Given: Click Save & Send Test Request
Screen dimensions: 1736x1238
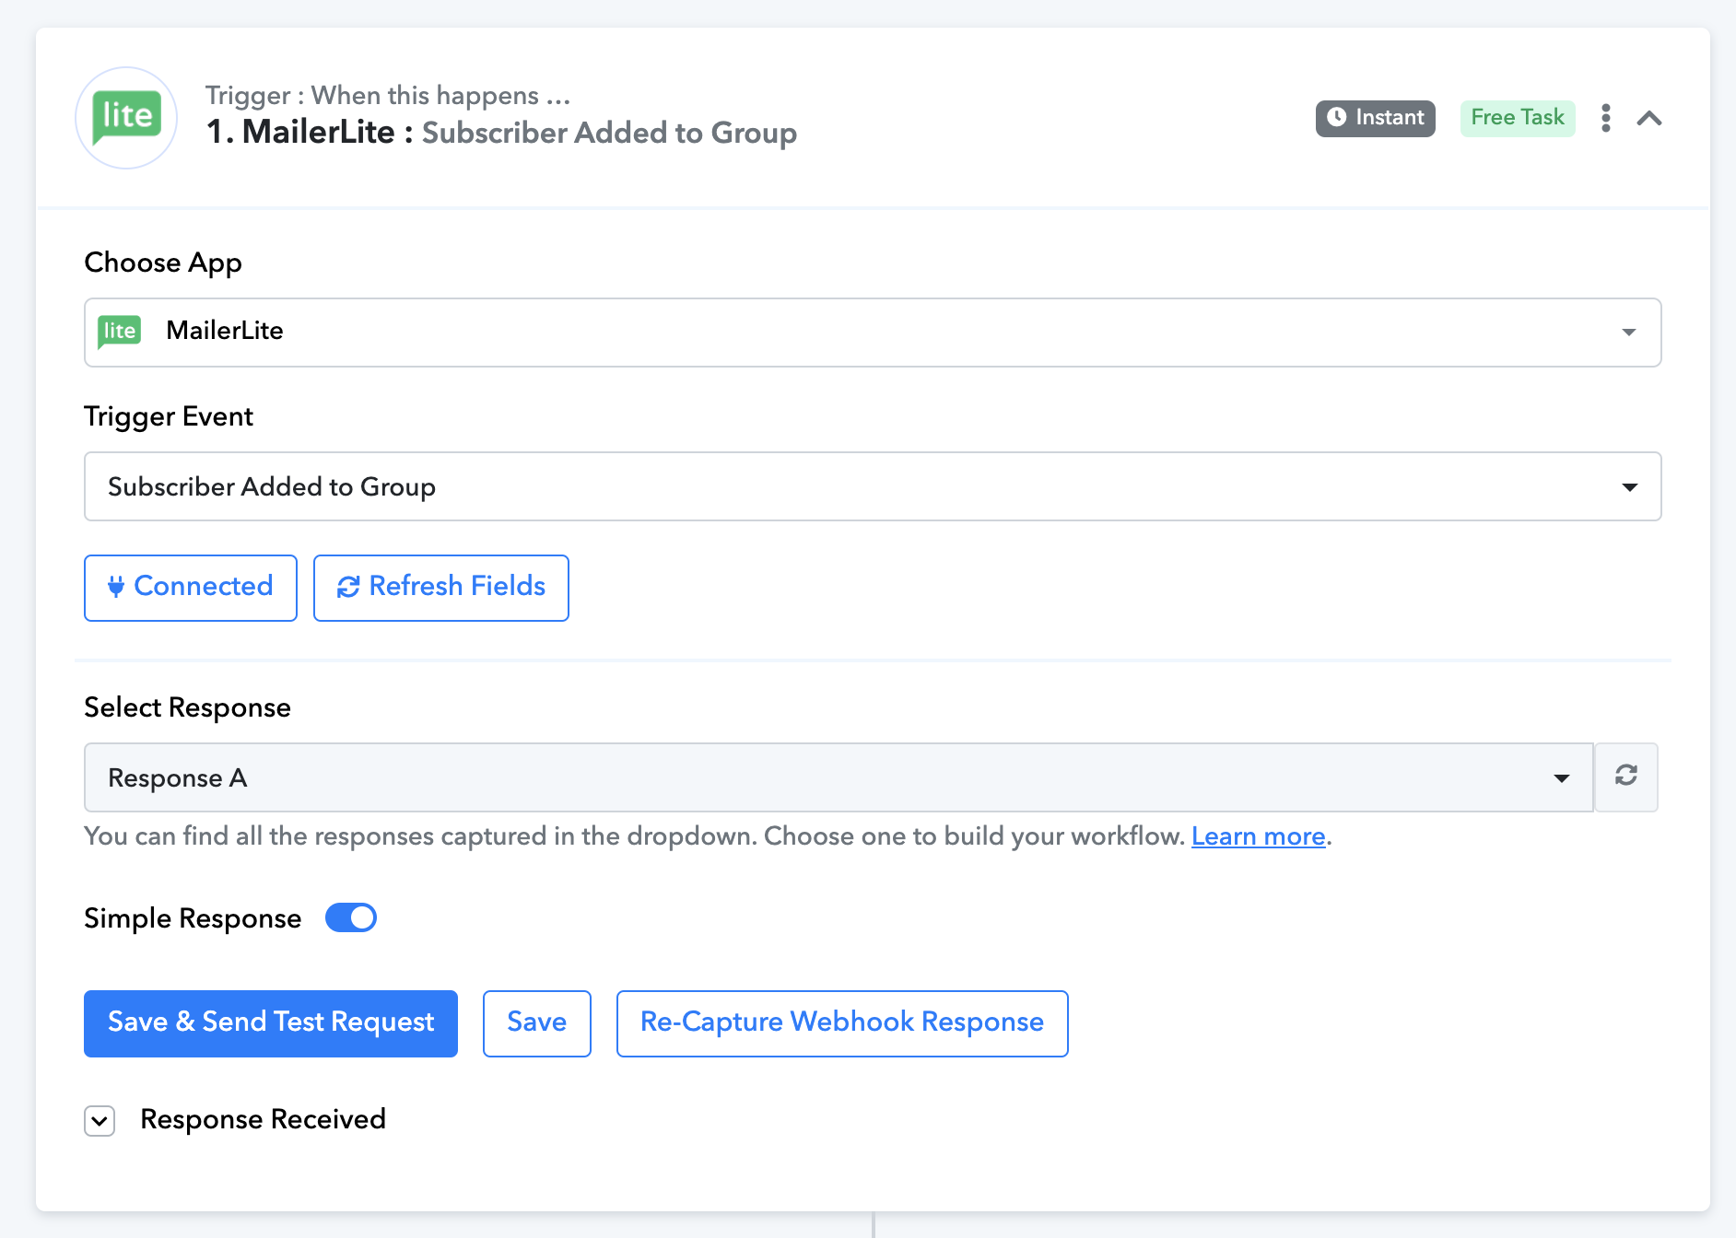Looking at the screenshot, I should 271,1023.
